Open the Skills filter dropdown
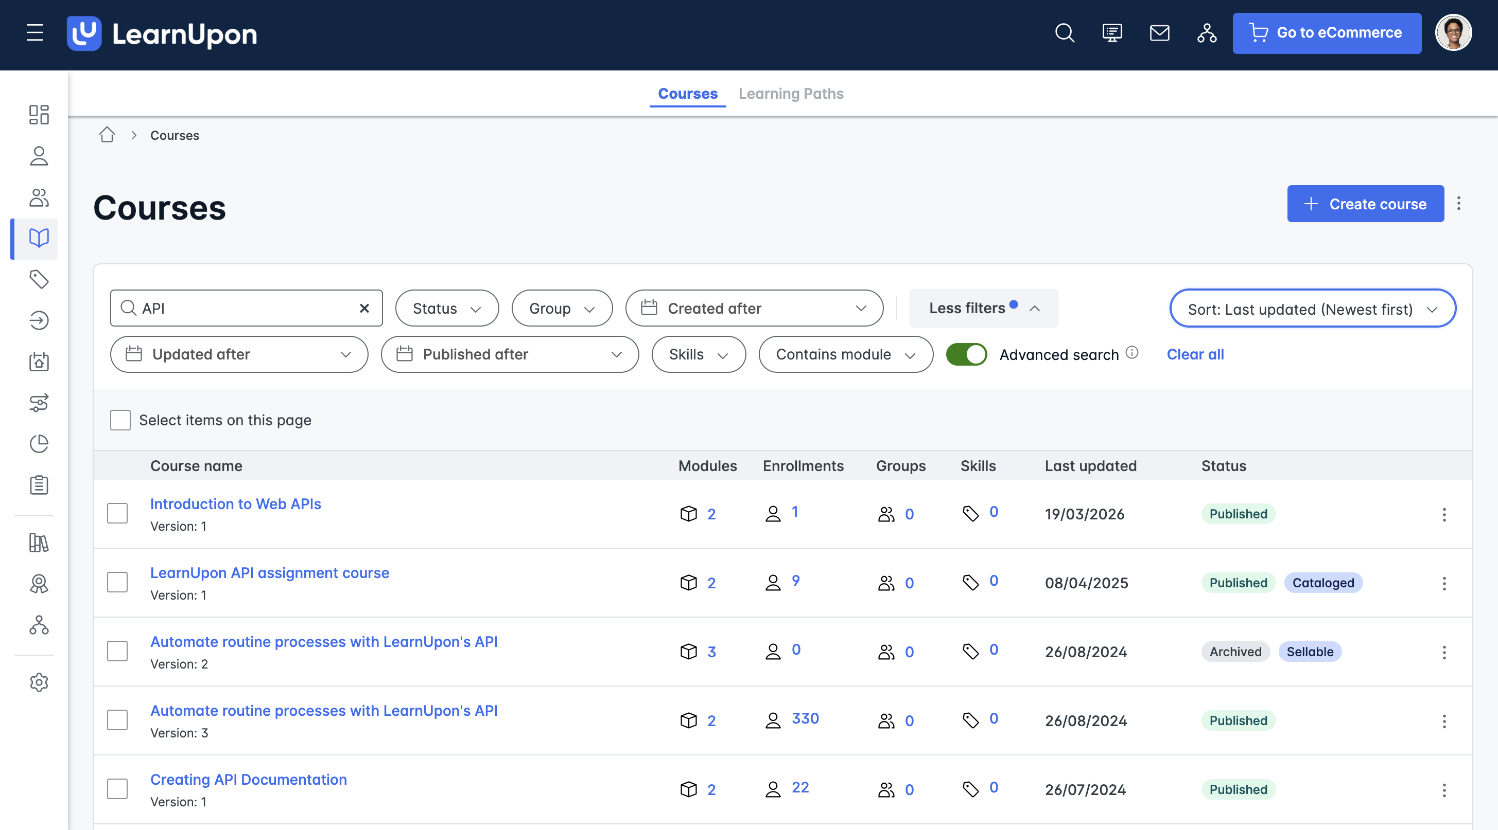This screenshot has height=830, width=1498. tap(699, 354)
